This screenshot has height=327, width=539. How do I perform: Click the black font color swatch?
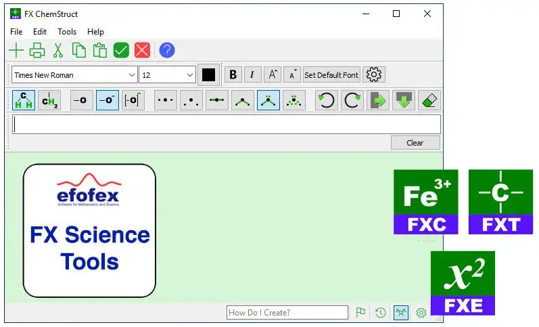[208, 74]
